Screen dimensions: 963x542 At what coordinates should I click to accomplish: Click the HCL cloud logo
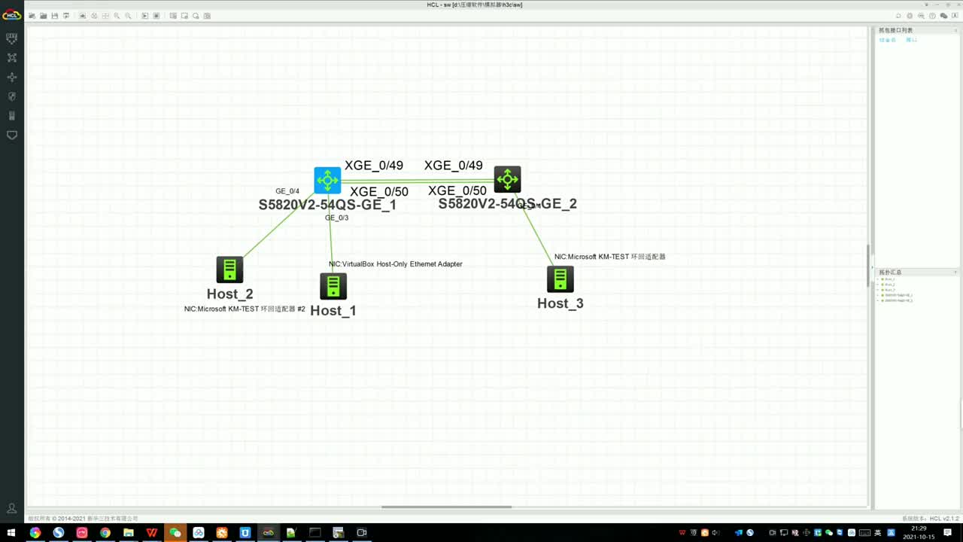tap(11, 15)
